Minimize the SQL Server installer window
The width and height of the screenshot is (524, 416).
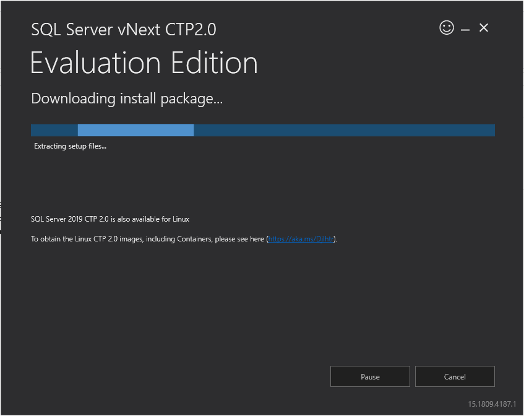coord(465,29)
